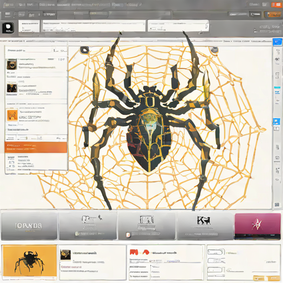The height and width of the screenshot is (283, 283).
Task: Click the grid icon at the right sidebar bottom
Action: (277, 205)
